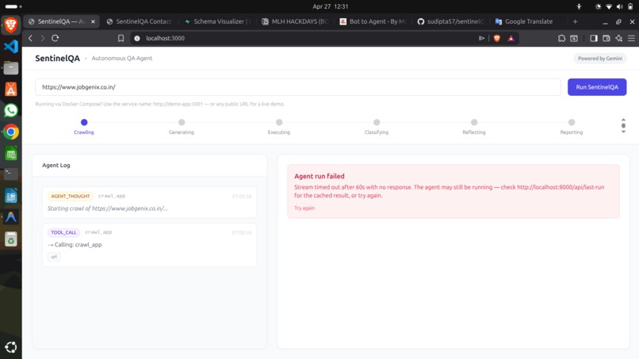639x359 pixels.
Task: Select the Crawling stage dot
Action: (x=84, y=122)
